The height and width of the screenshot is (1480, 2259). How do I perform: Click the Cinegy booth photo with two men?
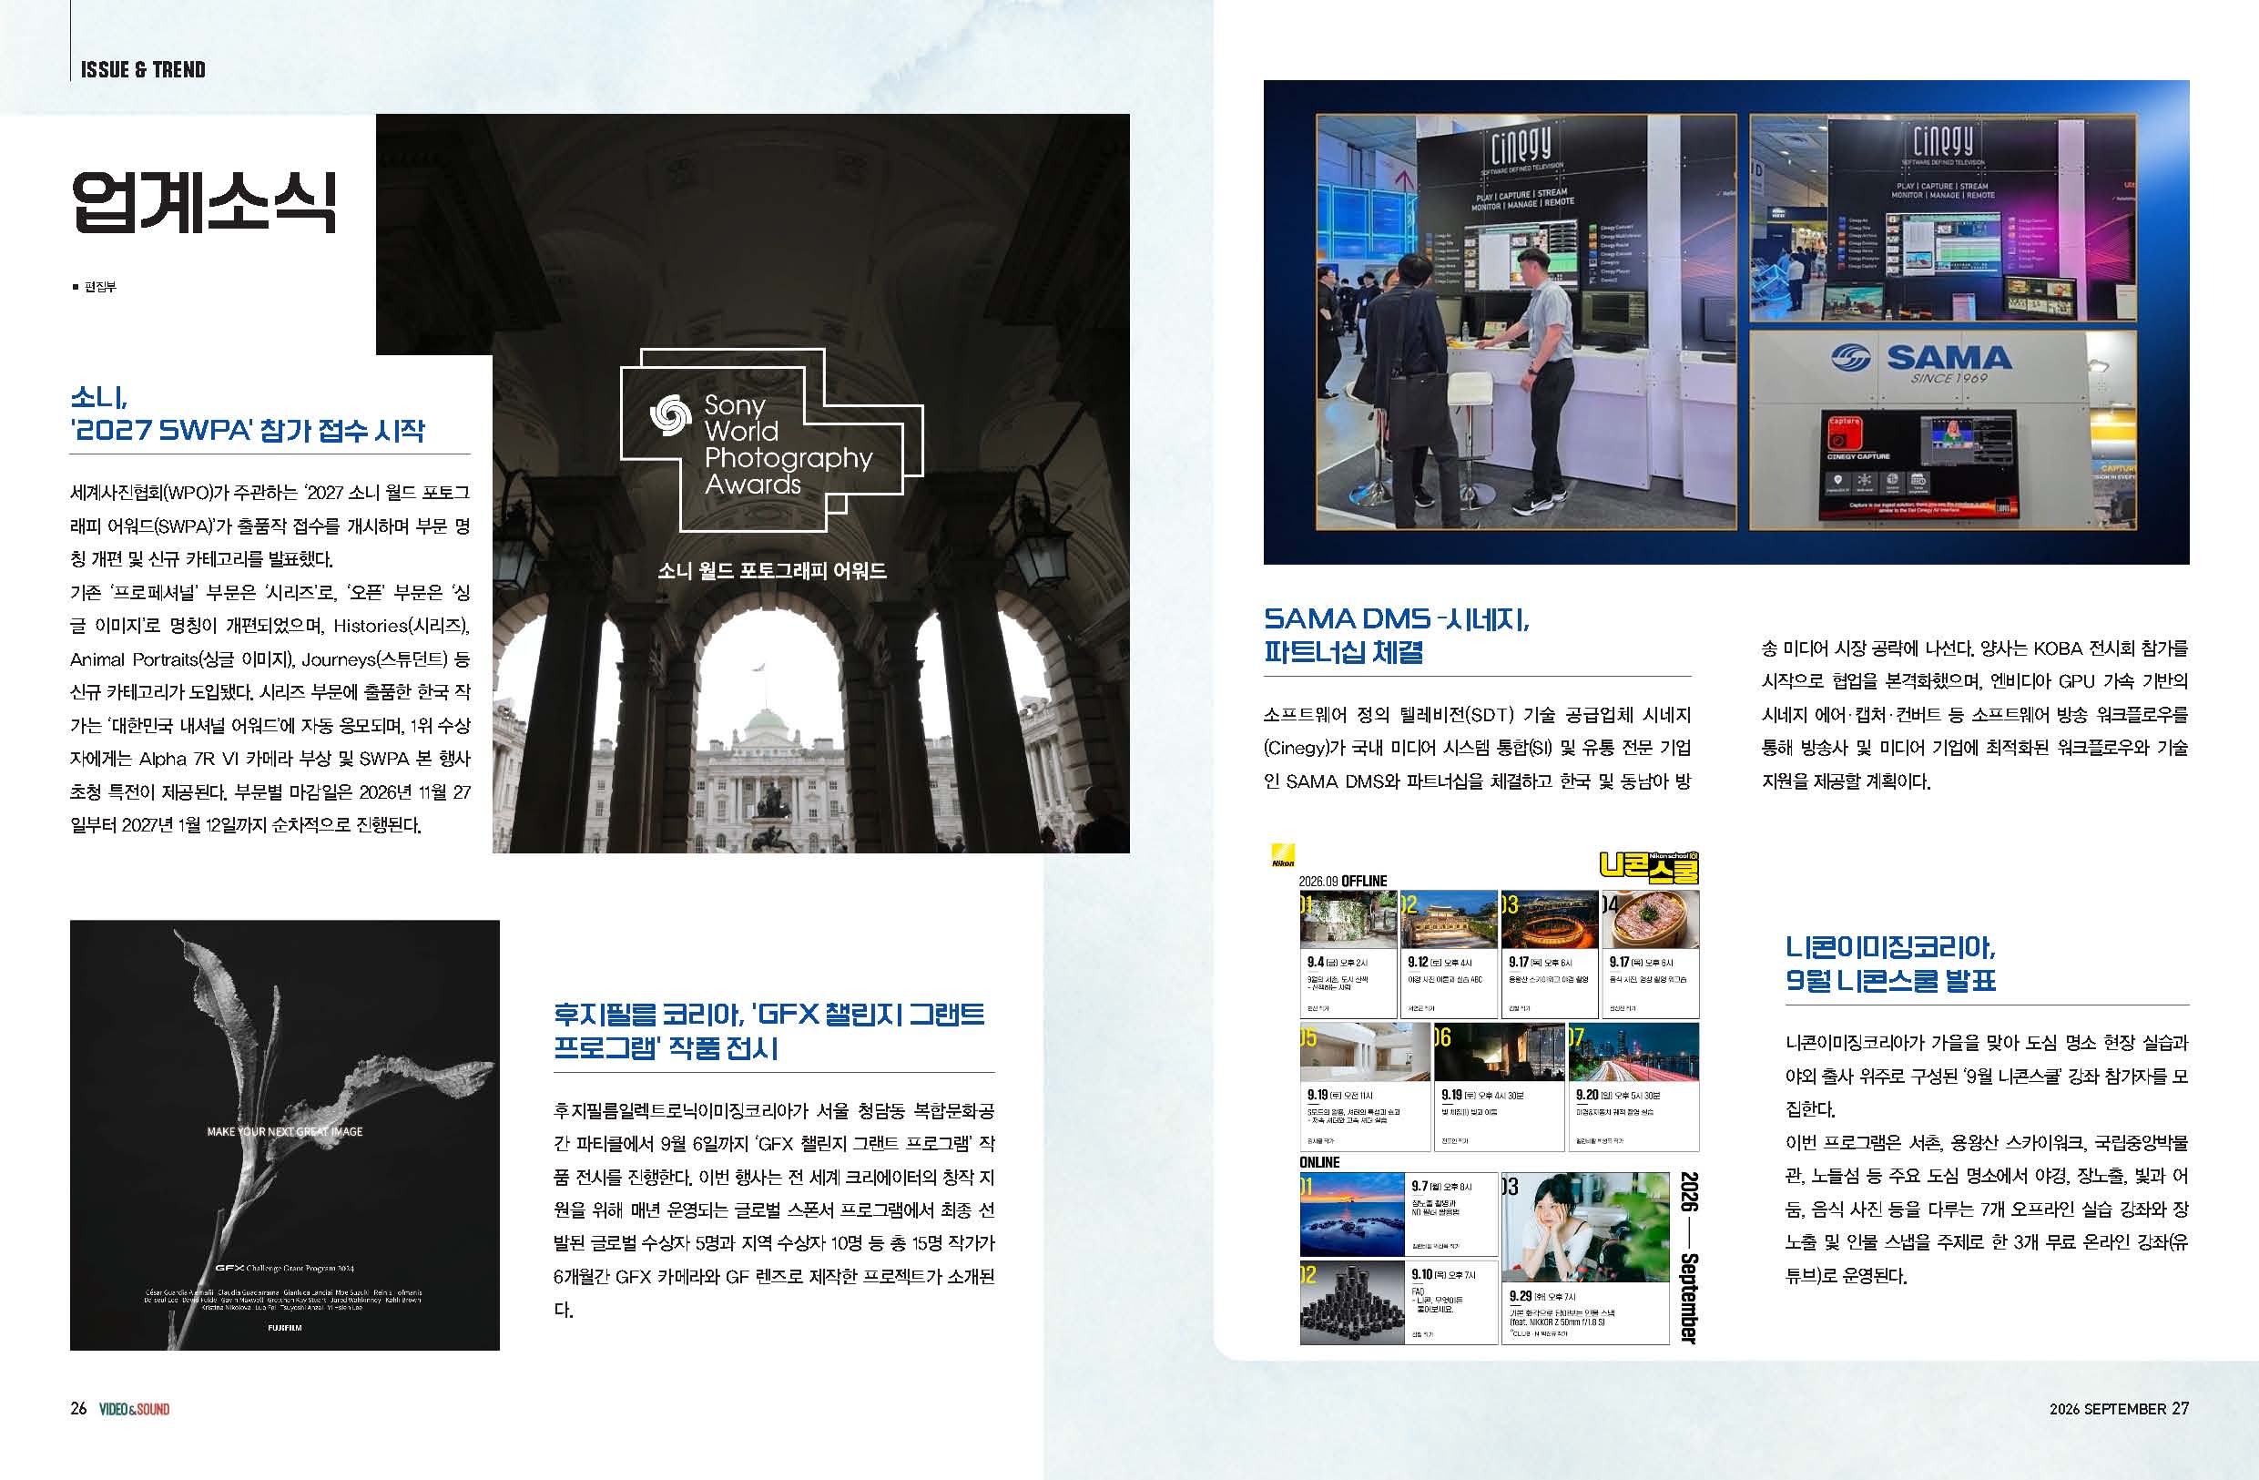1526,322
